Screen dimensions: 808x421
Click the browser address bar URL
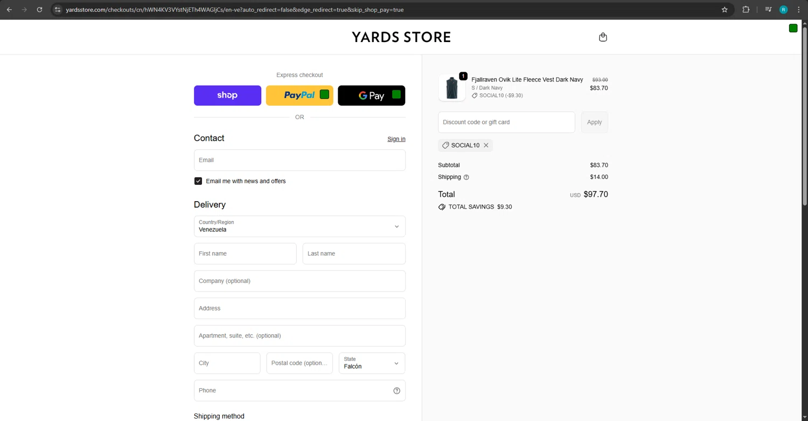234,10
